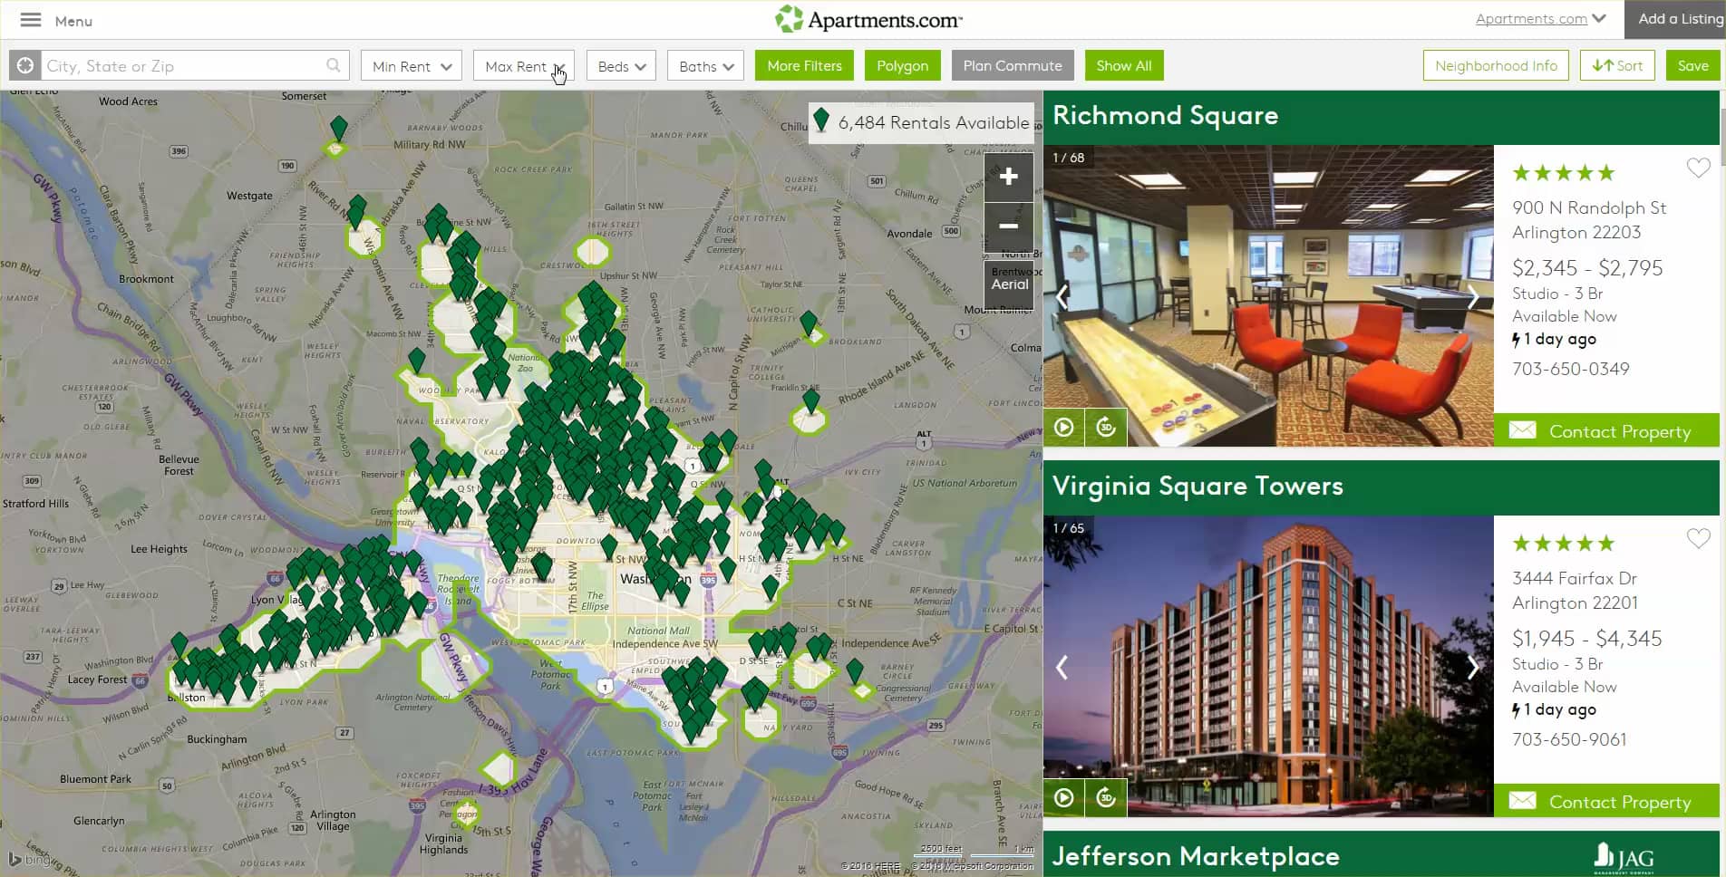Open Richmond Square 3D tour icon
The width and height of the screenshot is (1726, 877).
(x=1106, y=427)
